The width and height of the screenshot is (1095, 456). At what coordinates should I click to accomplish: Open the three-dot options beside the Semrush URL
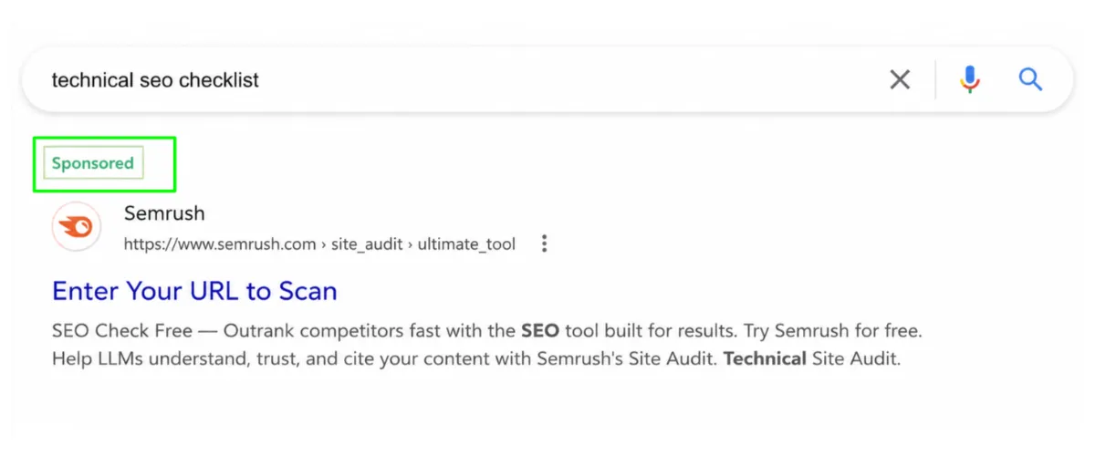click(545, 244)
